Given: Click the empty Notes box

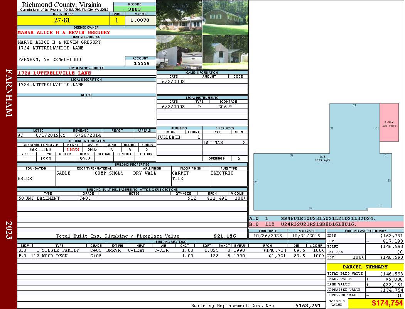Looking at the screenshot, I should [x=86, y=112].
